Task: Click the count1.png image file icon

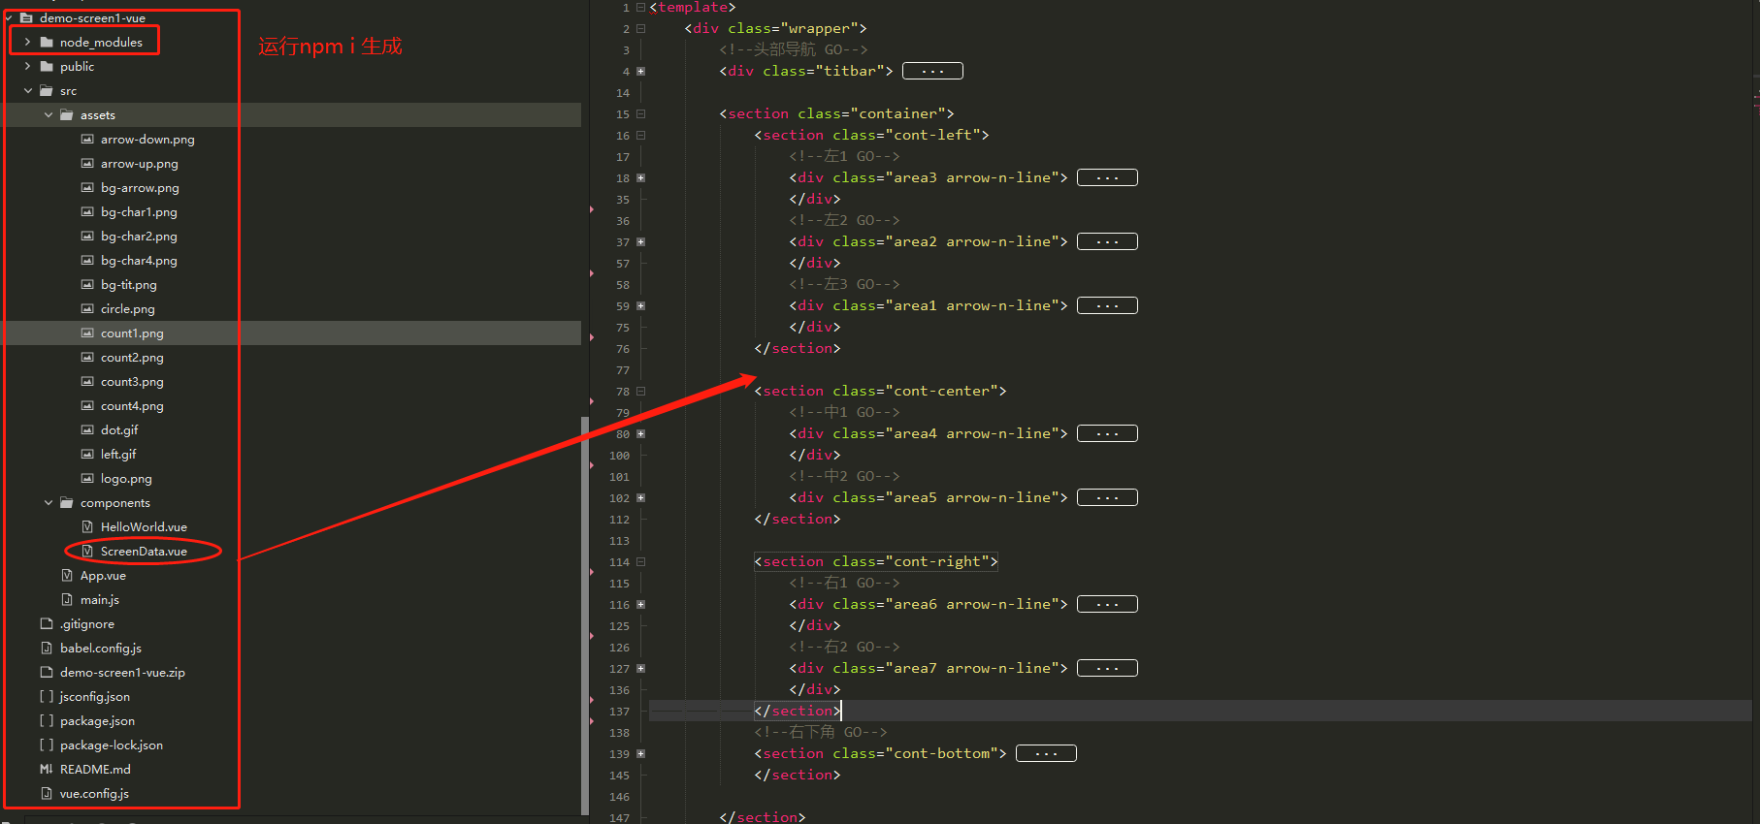Action: [87, 333]
